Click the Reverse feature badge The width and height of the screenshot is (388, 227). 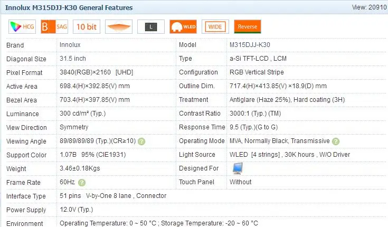(x=248, y=26)
